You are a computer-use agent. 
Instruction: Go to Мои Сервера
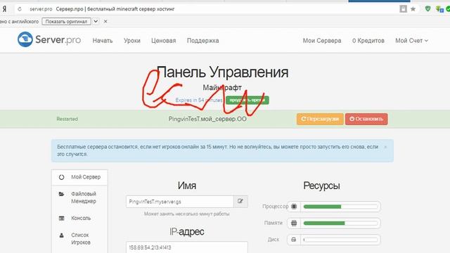click(x=322, y=41)
